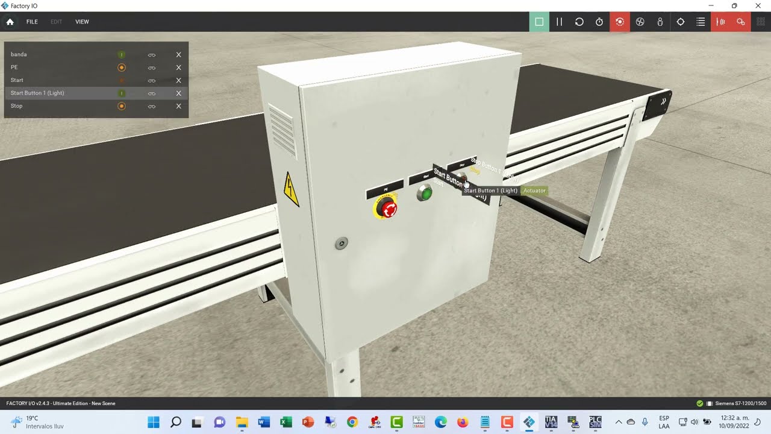Screen dimensions: 771x434
Task: Open the VIEW menu
Action: pos(82,22)
